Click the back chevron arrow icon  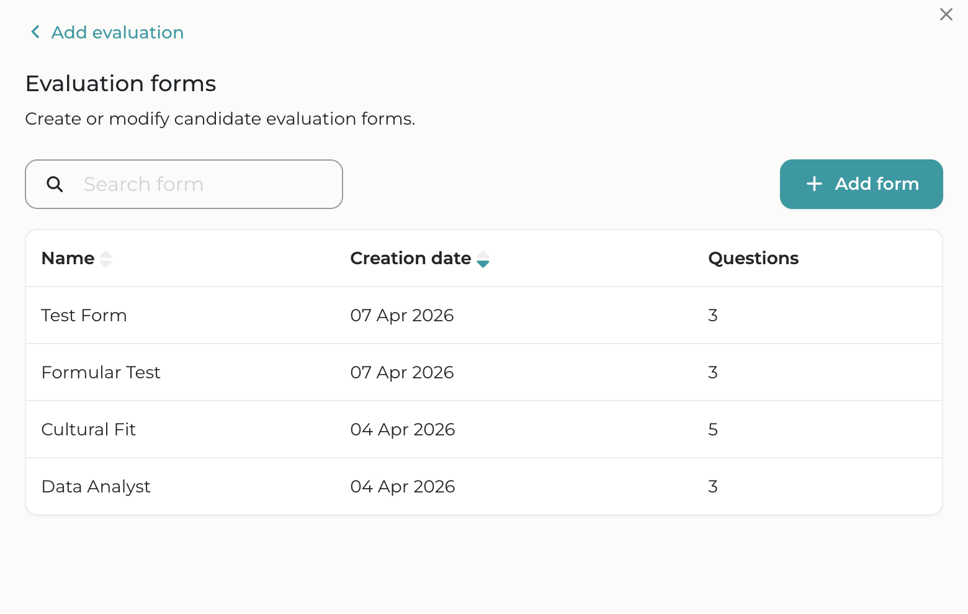point(35,32)
